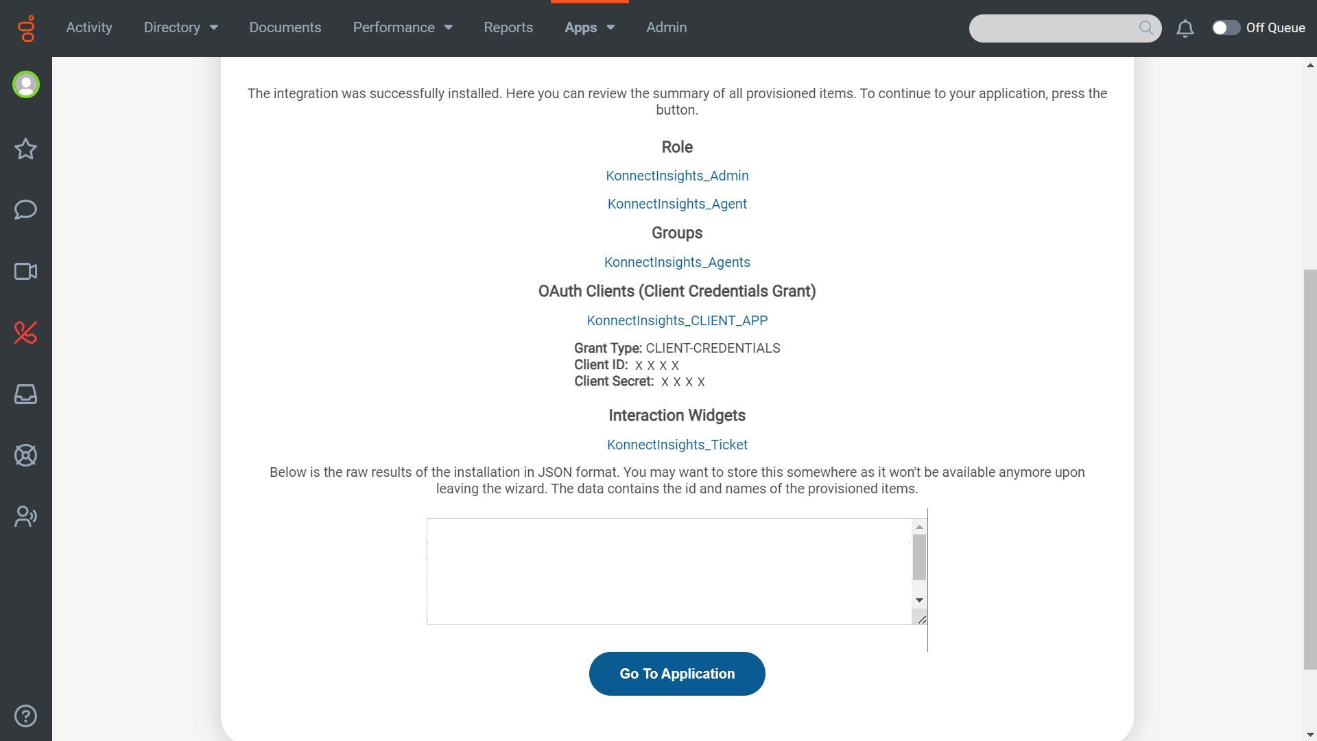This screenshot has width=1317, height=741.
Task: Open the KonnectInsights_Agent role link
Action: 677,204
